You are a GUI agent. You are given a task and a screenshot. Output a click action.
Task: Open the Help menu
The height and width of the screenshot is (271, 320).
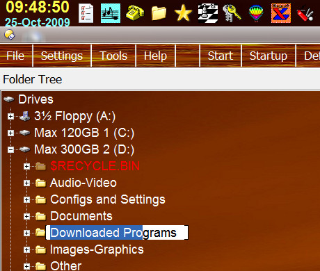(155, 56)
